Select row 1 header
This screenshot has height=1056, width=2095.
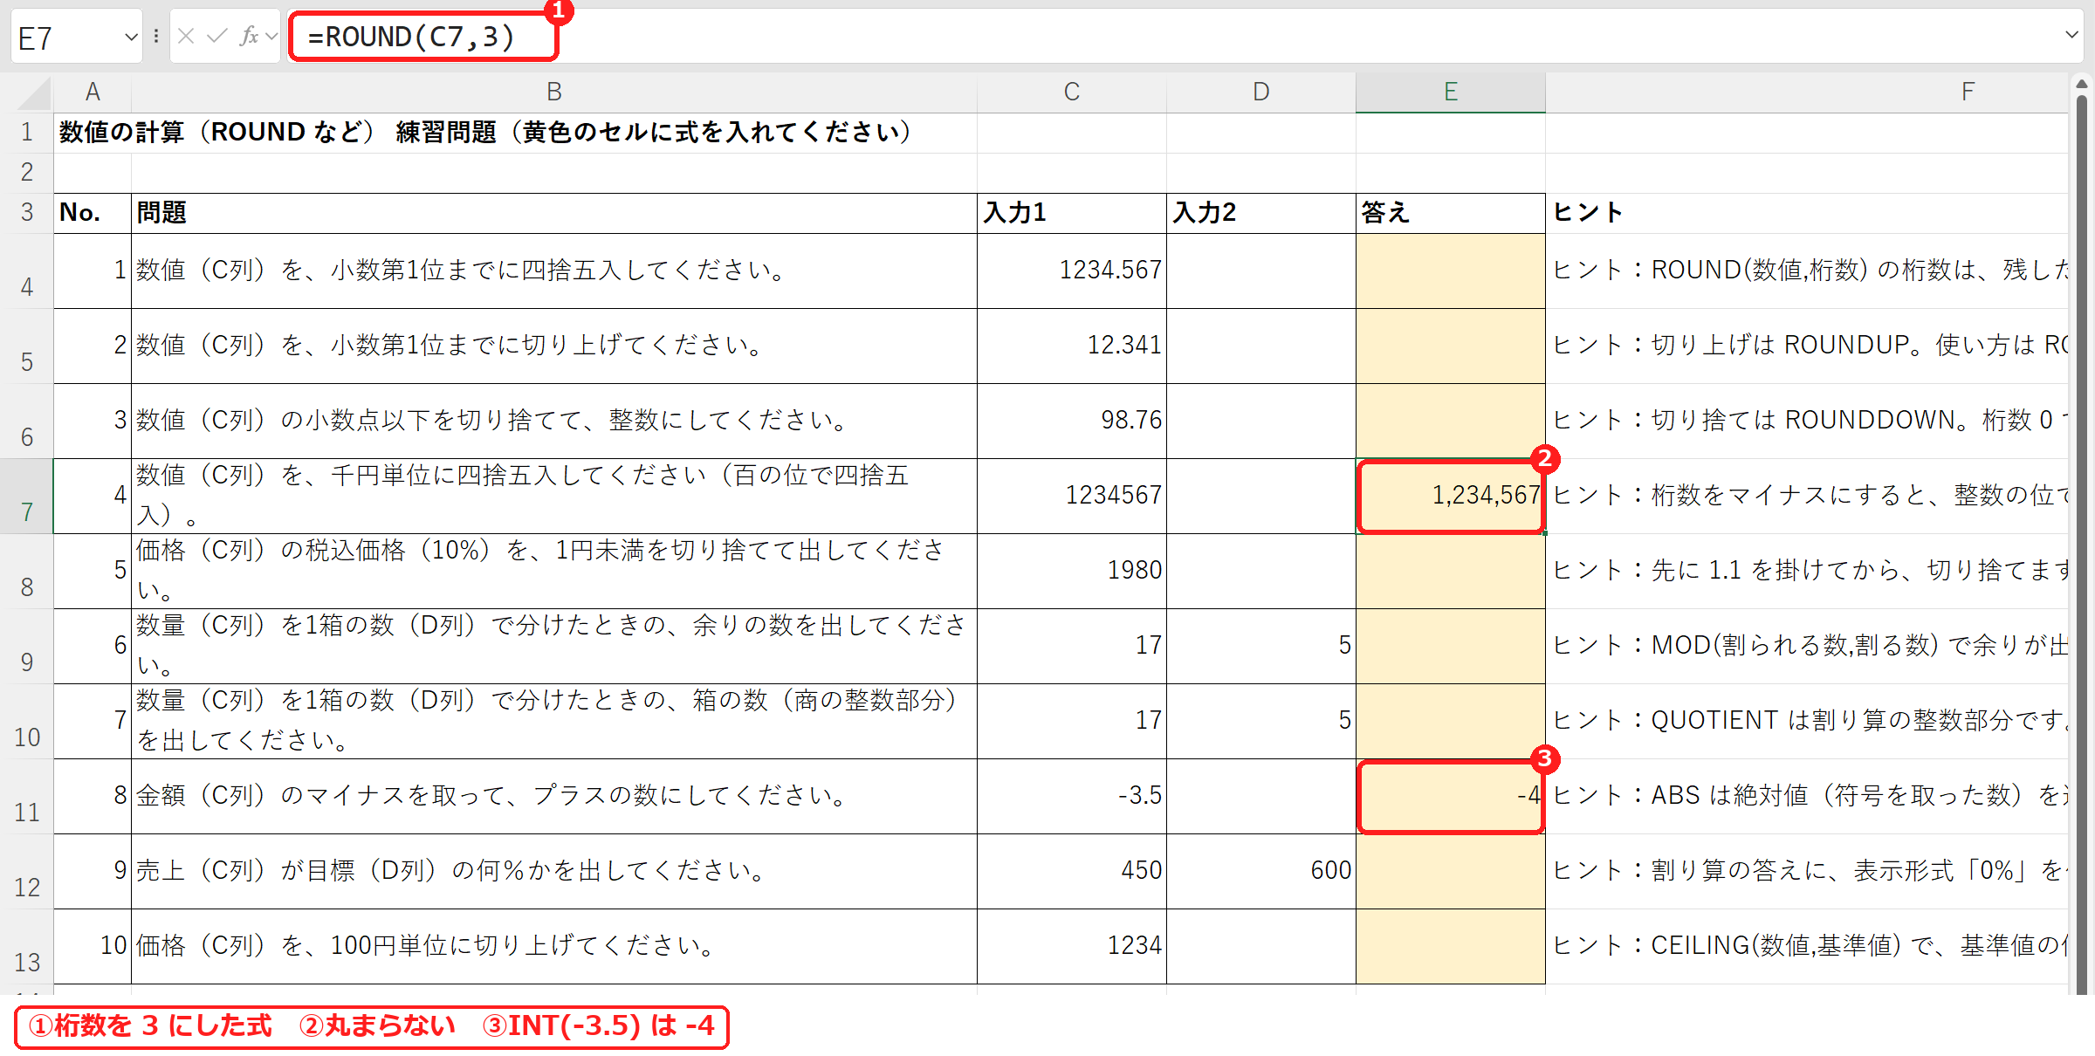27,133
